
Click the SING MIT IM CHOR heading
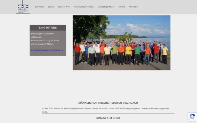108,118
